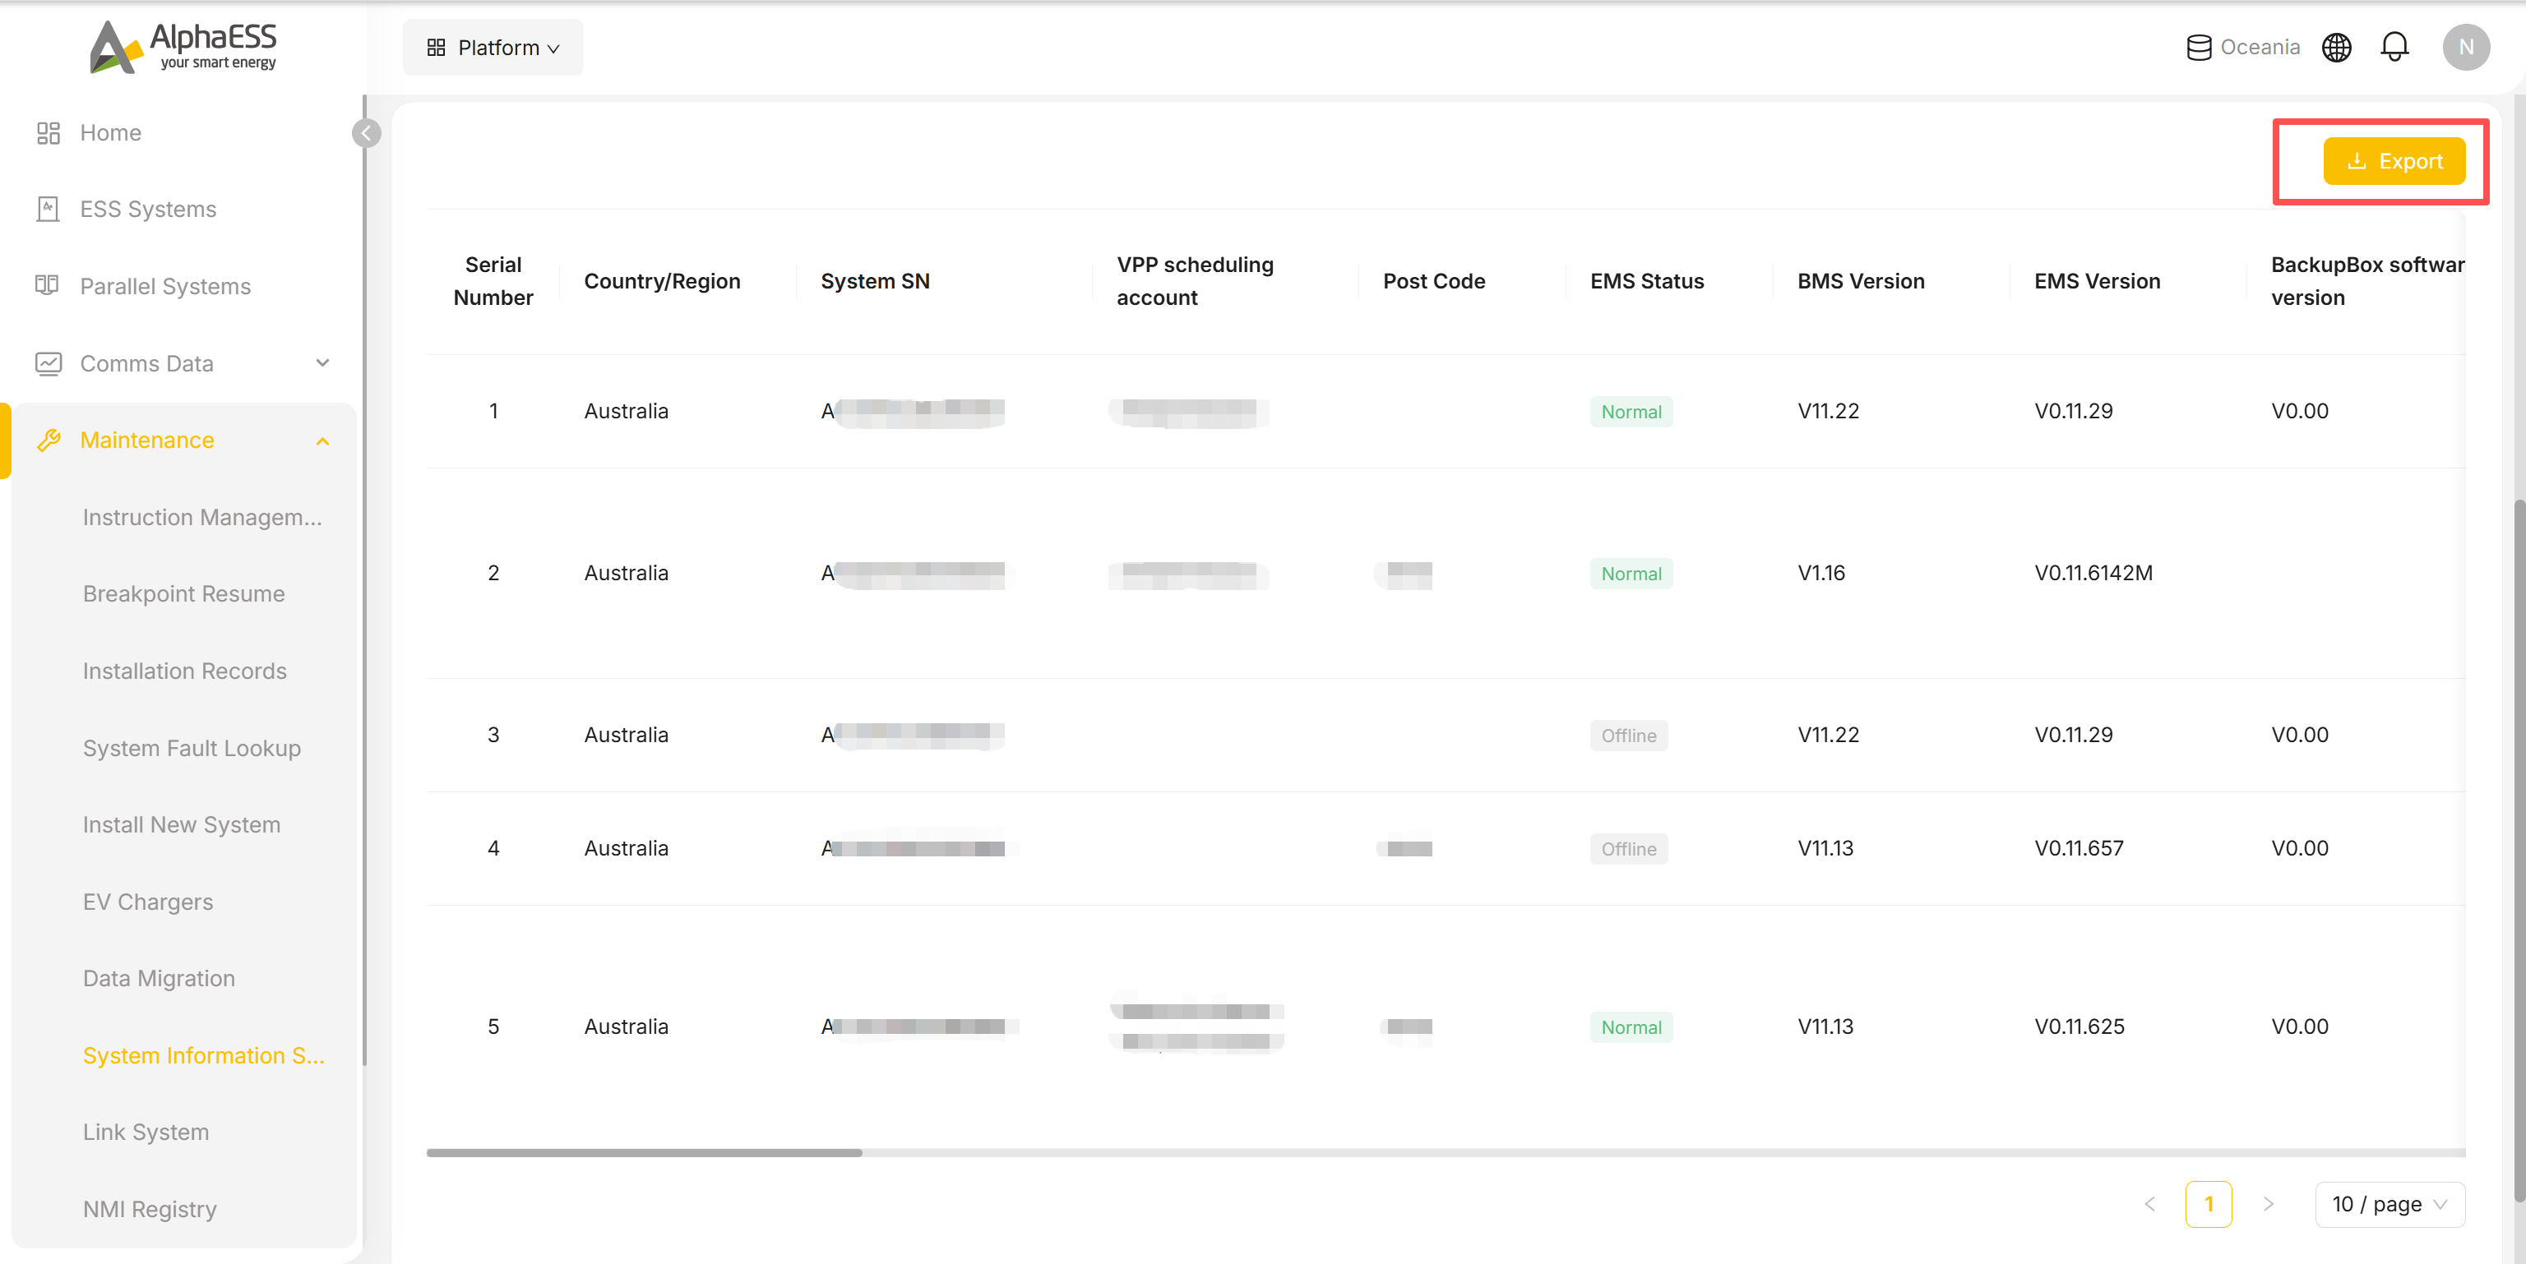
Task: Open System Fault Lookup menu item
Action: (192, 749)
